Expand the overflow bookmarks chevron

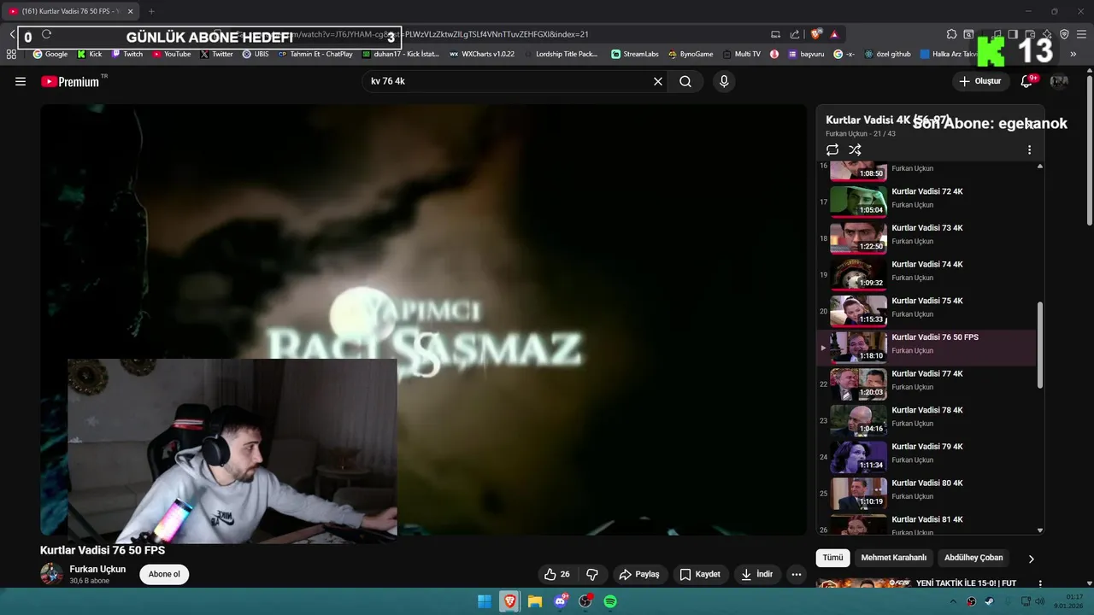point(1073,54)
